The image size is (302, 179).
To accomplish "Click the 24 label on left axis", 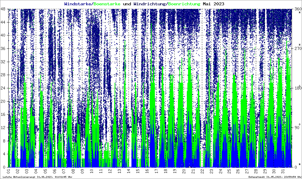I will pos(4,88).
